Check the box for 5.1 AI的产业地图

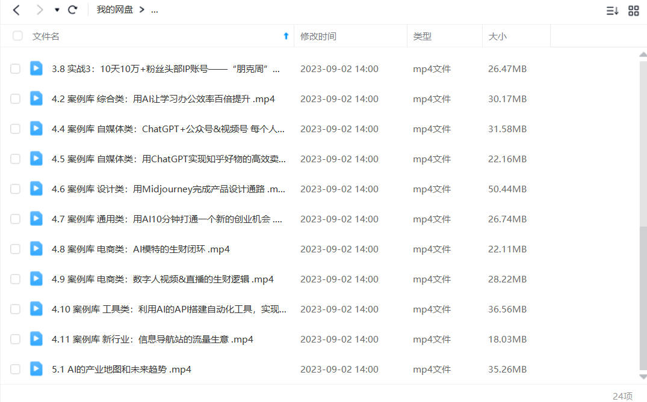click(15, 370)
